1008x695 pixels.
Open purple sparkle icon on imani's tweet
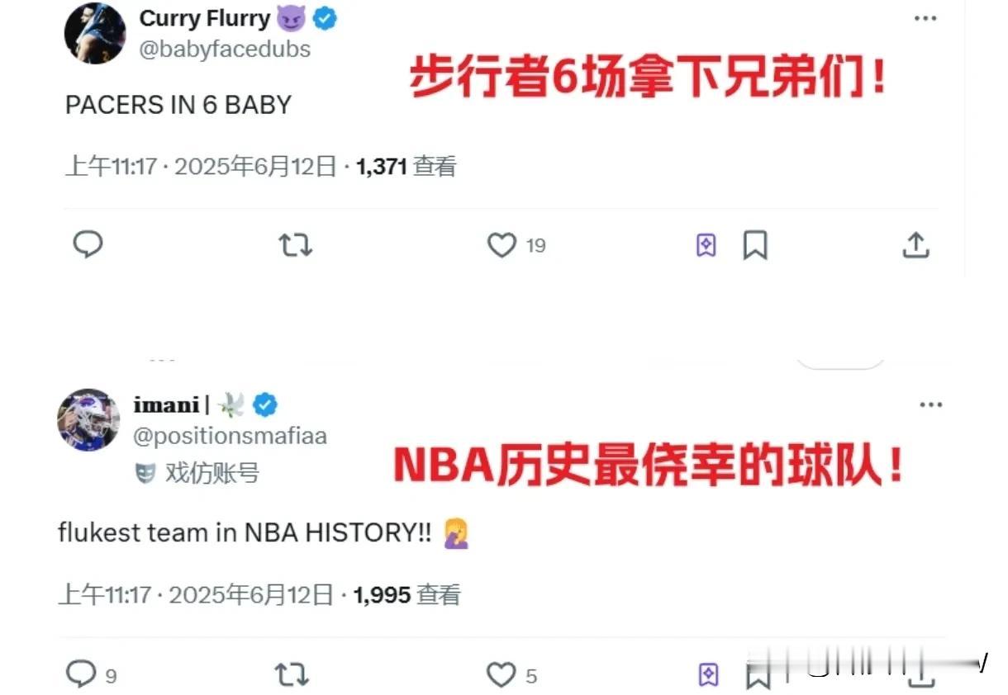pyautogui.click(x=707, y=675)
